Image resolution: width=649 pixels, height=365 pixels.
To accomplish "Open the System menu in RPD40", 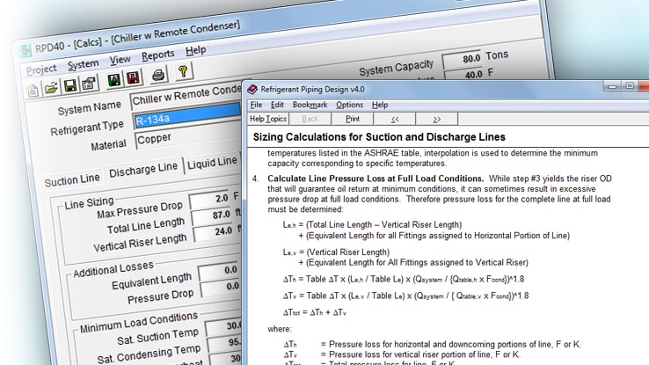I will (83, 64).
